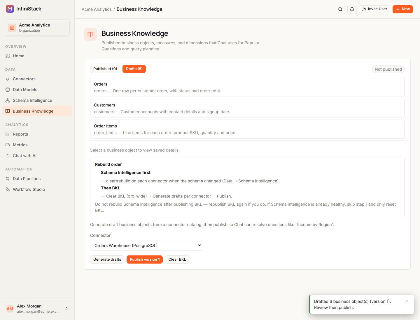Click the Not published status badge

click(x=388, y=69)
